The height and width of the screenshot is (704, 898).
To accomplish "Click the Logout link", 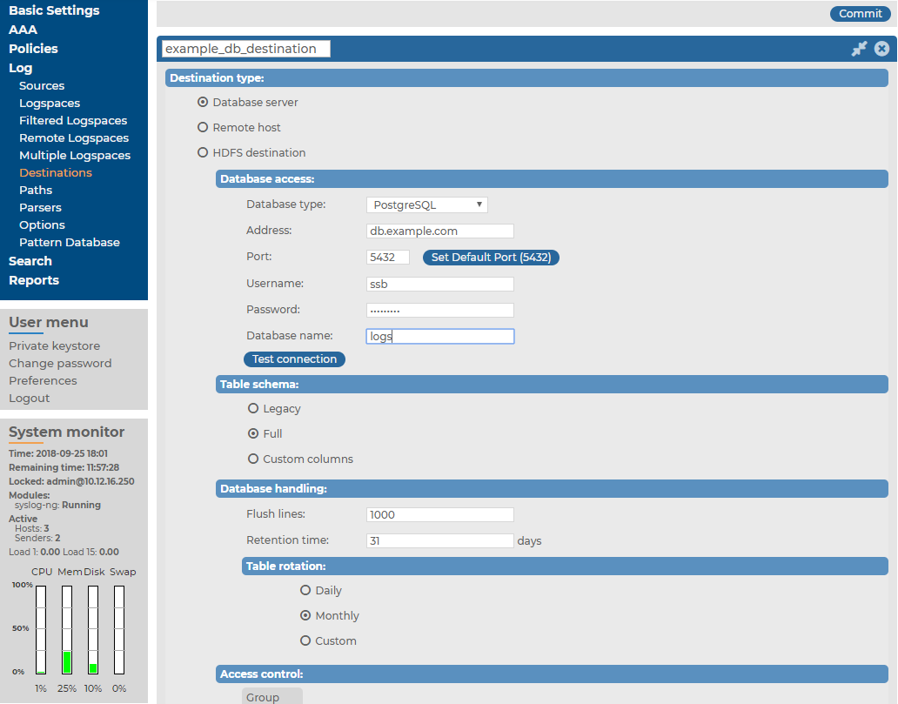I will click(30, 398).
